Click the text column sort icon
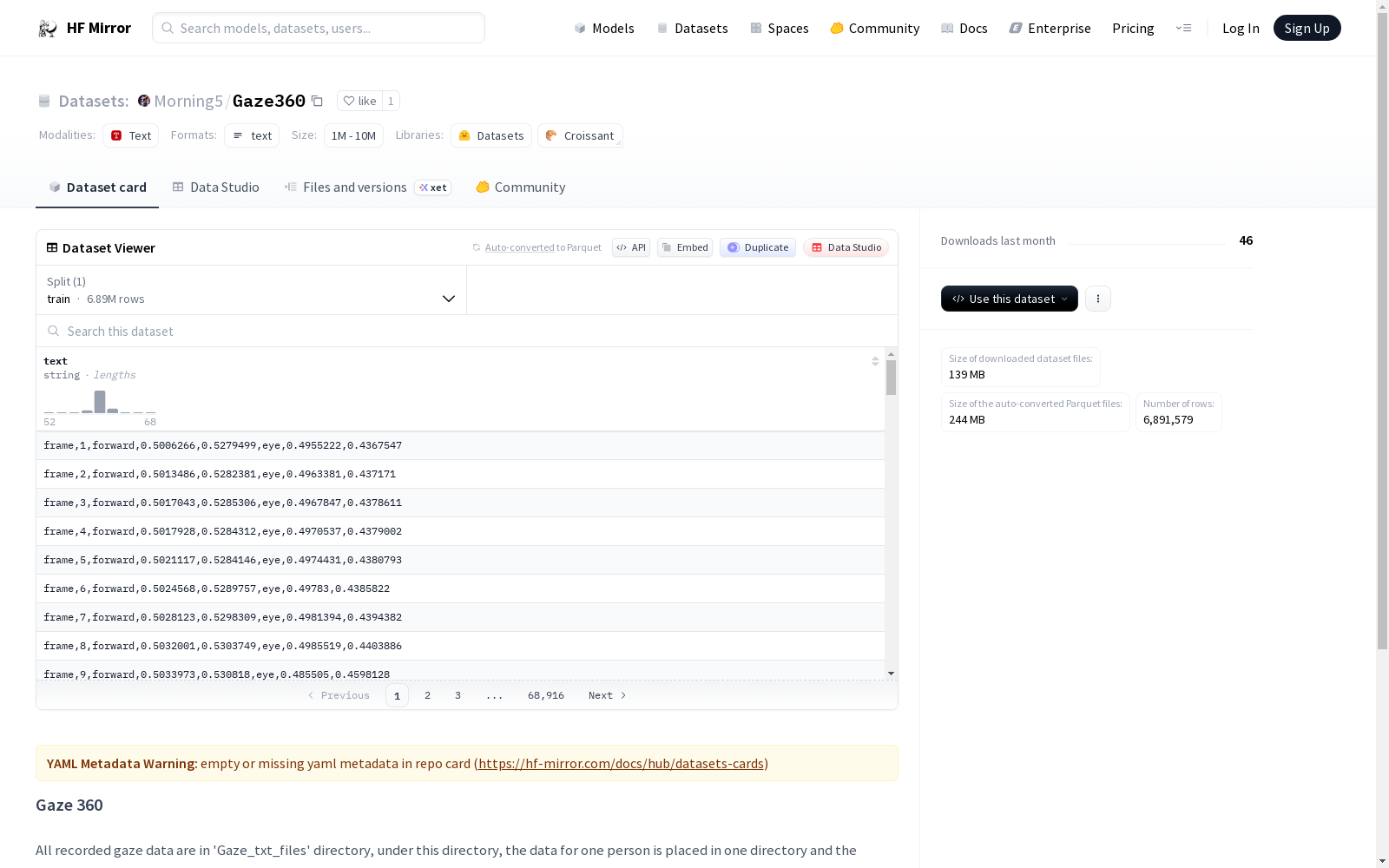The image size is (1389, 868). (875, 361)
